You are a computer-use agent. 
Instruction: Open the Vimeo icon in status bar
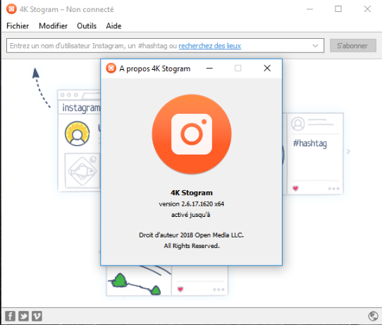tap(37, 316)
